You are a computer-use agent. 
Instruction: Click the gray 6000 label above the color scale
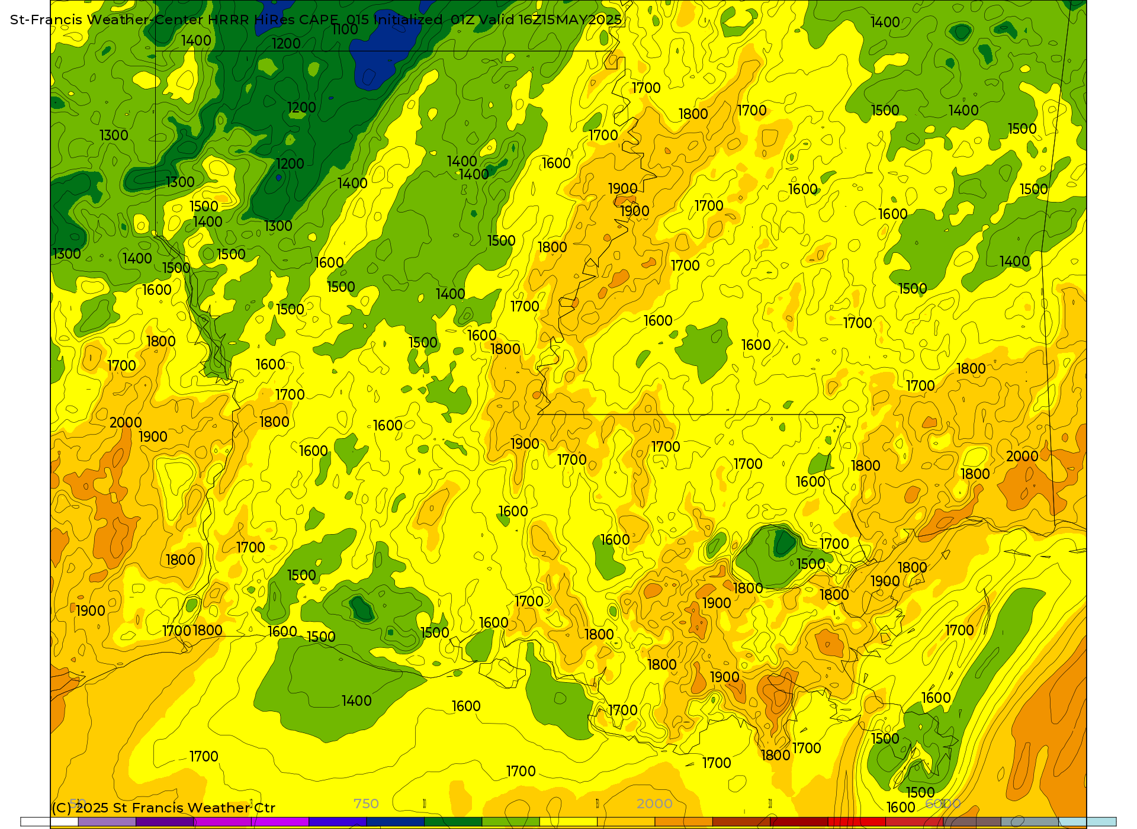(x=943, y=804)
